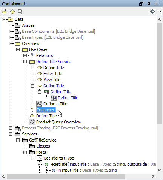Toggle the panel pin button
Viewport: 163px width, 180px height.
(x=149, y=4)
